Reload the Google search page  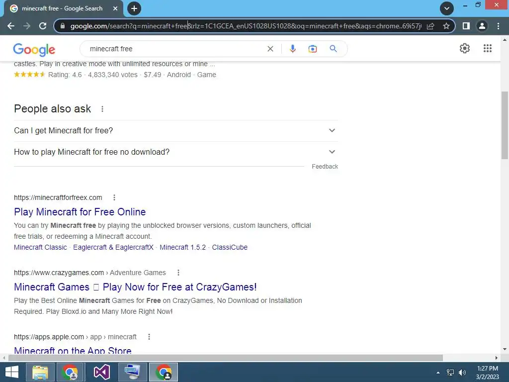tap(43, 26)
